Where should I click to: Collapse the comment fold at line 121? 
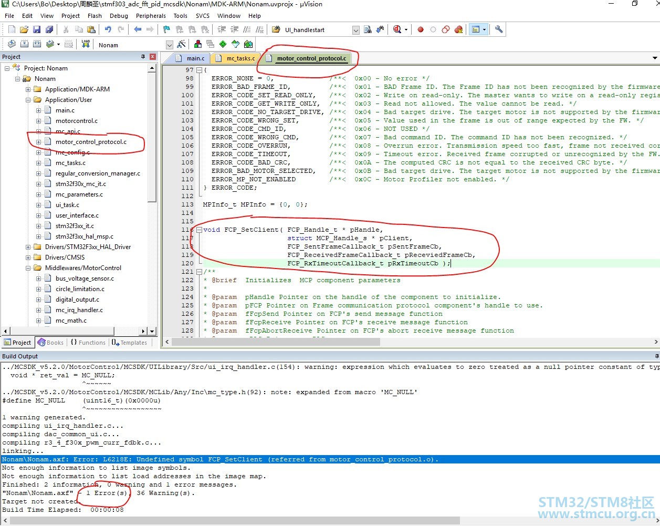(199, 272)
